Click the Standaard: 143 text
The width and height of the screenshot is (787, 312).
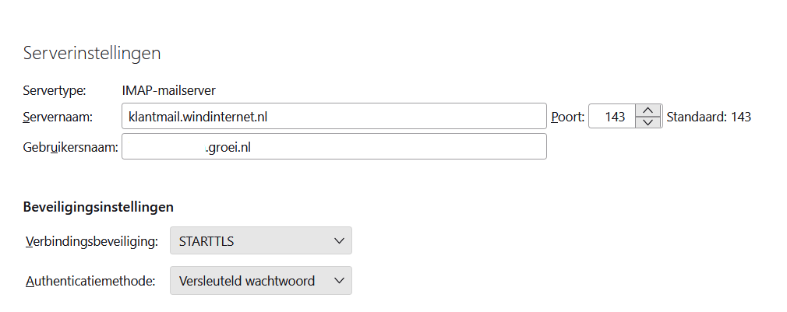pos(708,117)
